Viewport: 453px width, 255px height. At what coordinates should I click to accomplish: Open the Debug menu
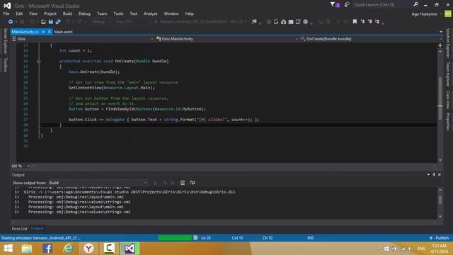point(84,13)
